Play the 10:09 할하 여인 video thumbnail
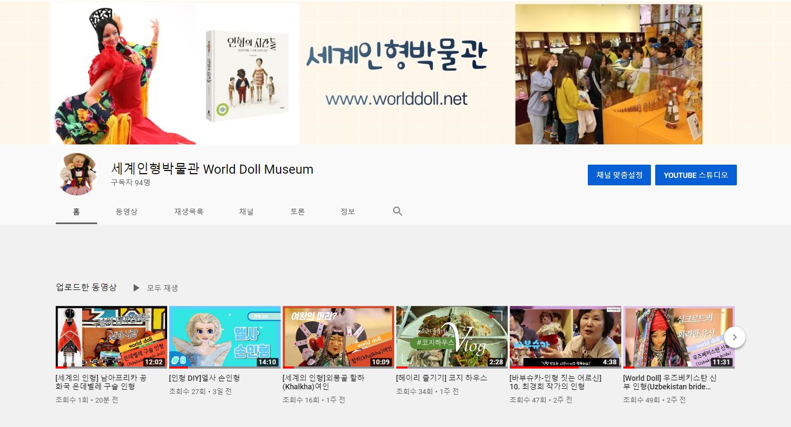 pyautogui.click(x=338, y=337)
